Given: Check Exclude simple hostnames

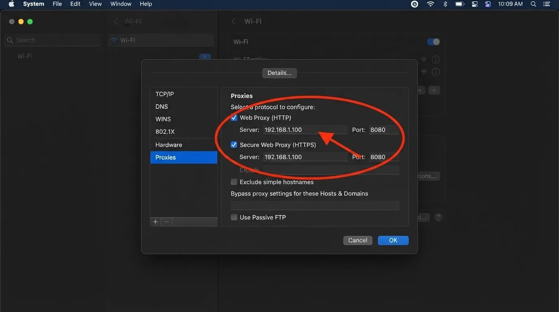Looking at the screenshot, I should (234, 182).
